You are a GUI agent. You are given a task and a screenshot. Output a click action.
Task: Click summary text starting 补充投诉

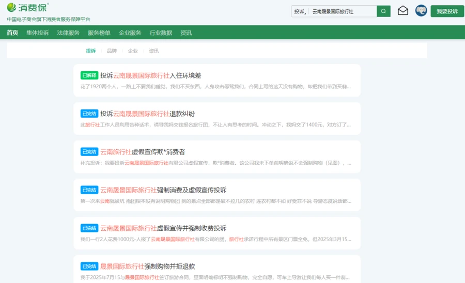[215, 163]
